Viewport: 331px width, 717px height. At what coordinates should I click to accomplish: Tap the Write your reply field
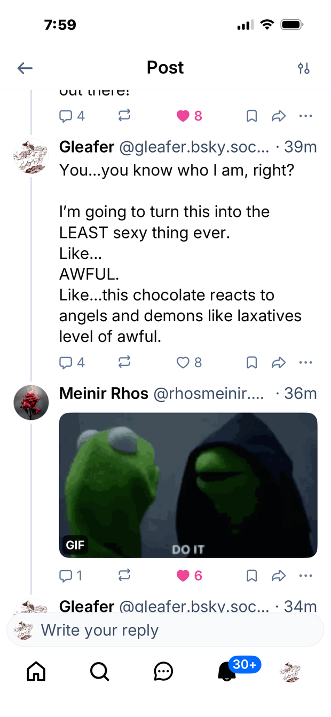click(165, 630)
